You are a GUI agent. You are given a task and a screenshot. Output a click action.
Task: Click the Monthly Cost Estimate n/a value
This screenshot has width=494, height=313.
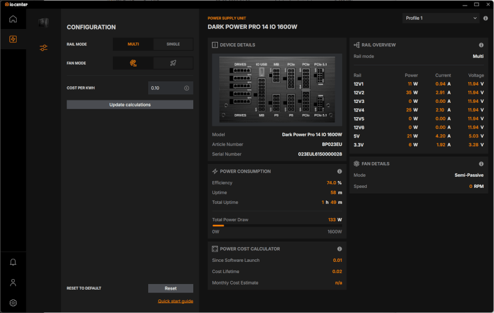click(338, 283)
